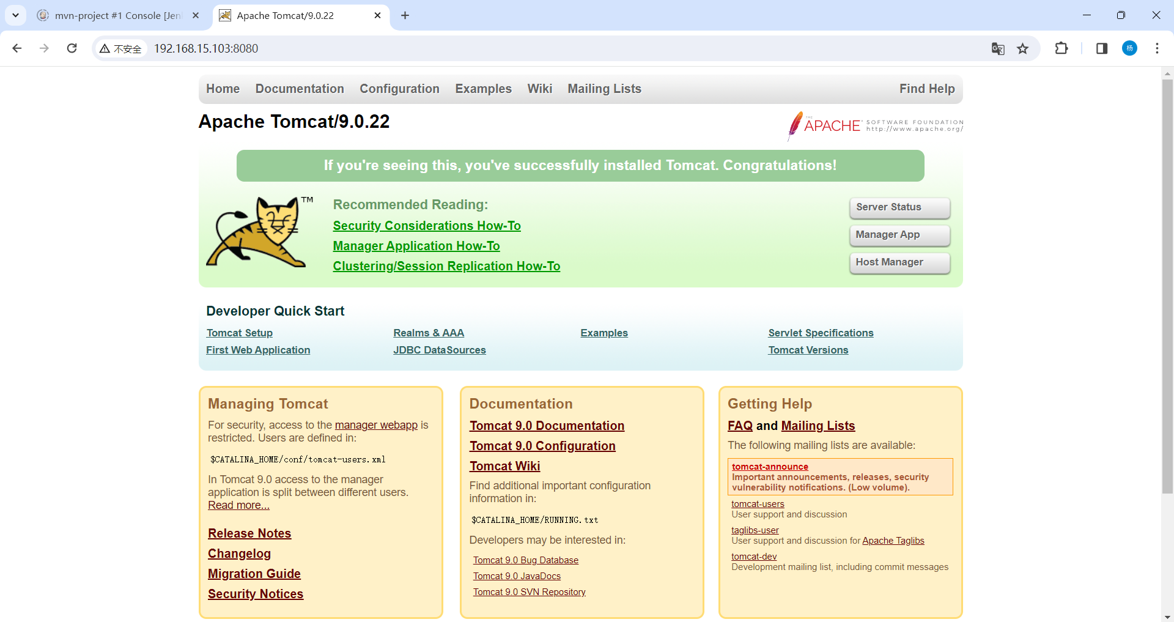Open taglibs-user mailing list link
The height and width of the screenshot is (622, 1174).
point(755,530)
